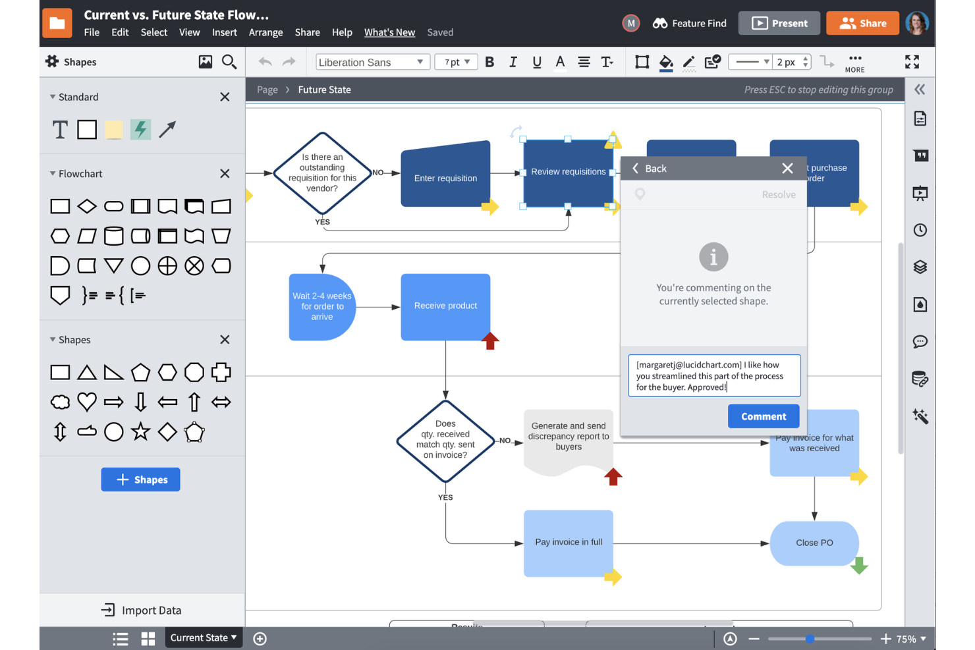Open the Insert menu
This screenshot has height=650, width=975.
(224, 32)
